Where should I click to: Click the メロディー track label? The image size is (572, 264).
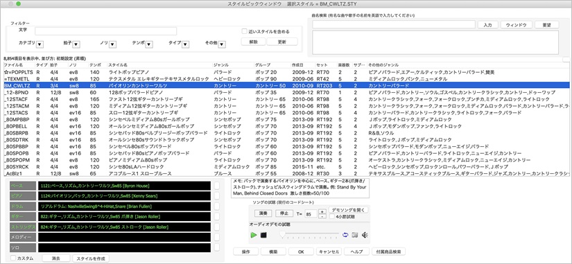tap(23, 237)
